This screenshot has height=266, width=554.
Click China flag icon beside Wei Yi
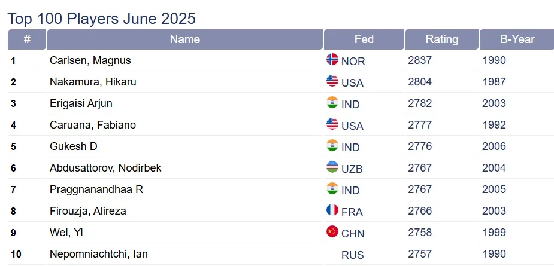(332, 231)
